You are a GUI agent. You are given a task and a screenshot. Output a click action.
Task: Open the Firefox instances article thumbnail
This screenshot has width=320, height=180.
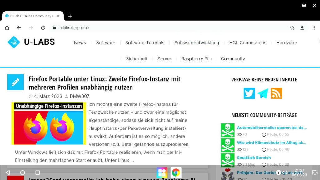click(48, 123)
